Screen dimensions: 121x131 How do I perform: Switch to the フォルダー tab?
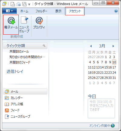tap(41, 11)
